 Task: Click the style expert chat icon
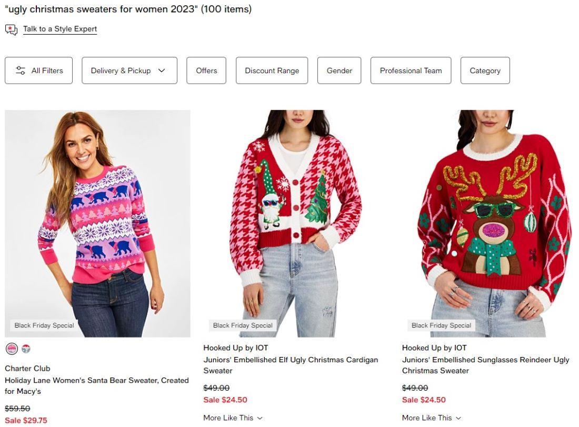point(11,29)
